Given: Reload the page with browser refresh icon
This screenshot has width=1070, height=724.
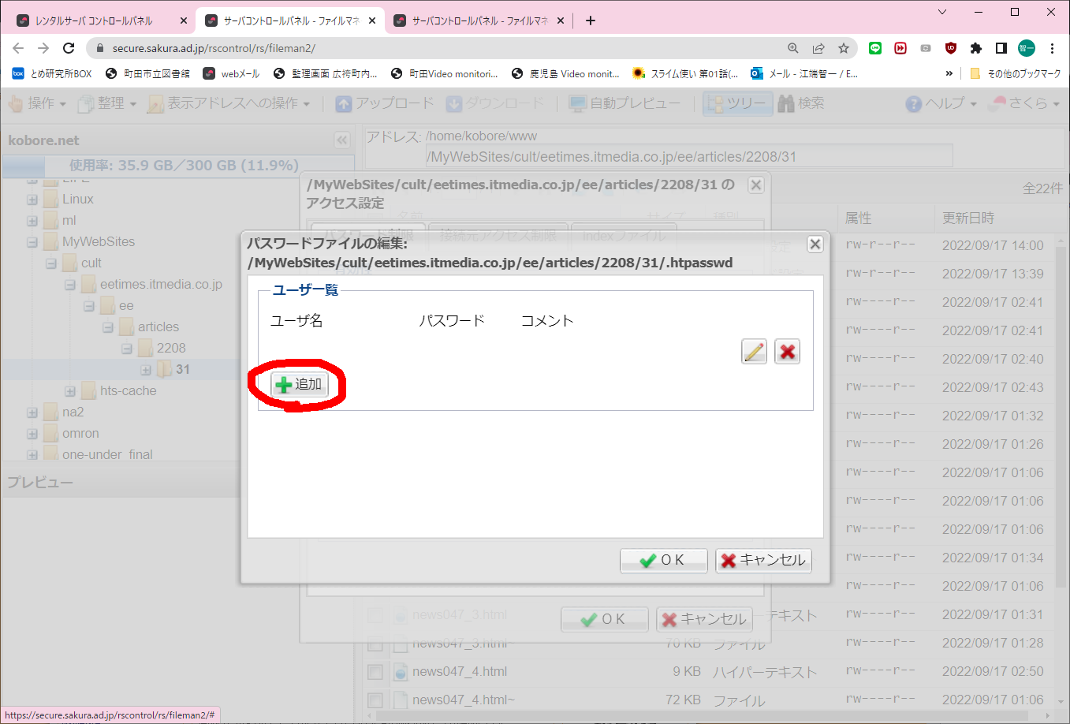Looking at the screenshot, I should [69, 48].
